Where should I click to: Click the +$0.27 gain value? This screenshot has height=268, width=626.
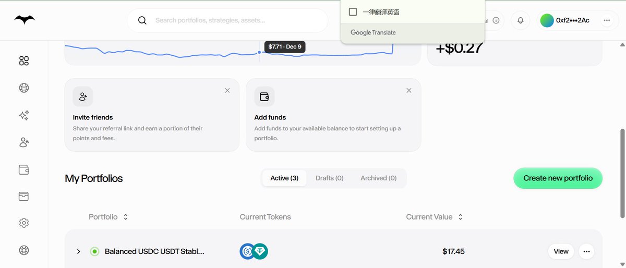pos(459,48)
